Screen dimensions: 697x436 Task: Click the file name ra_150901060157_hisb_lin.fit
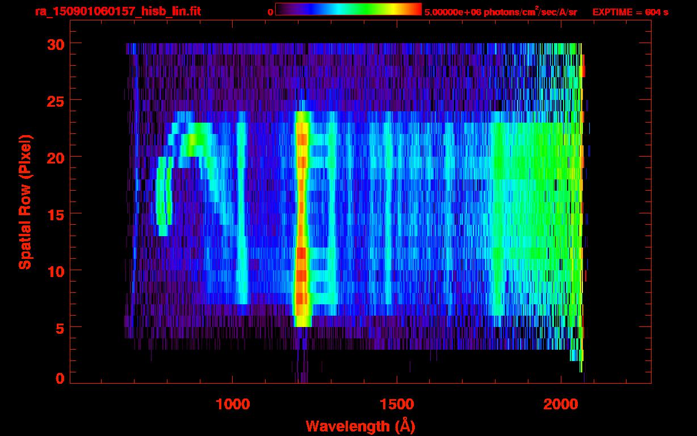point(117,11)
